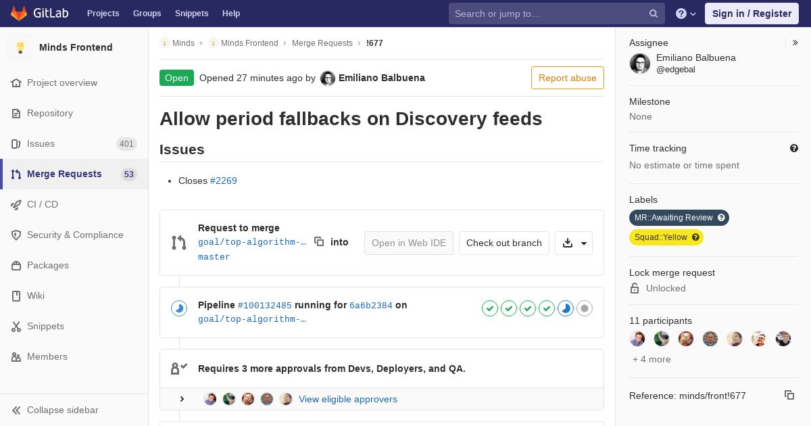Open the Issues sidebar item
The height and width of the screenshot is (426, 811).
click(41, 143)
